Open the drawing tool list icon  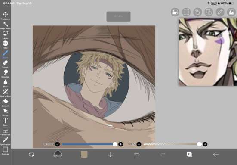(x=209, y=12)
